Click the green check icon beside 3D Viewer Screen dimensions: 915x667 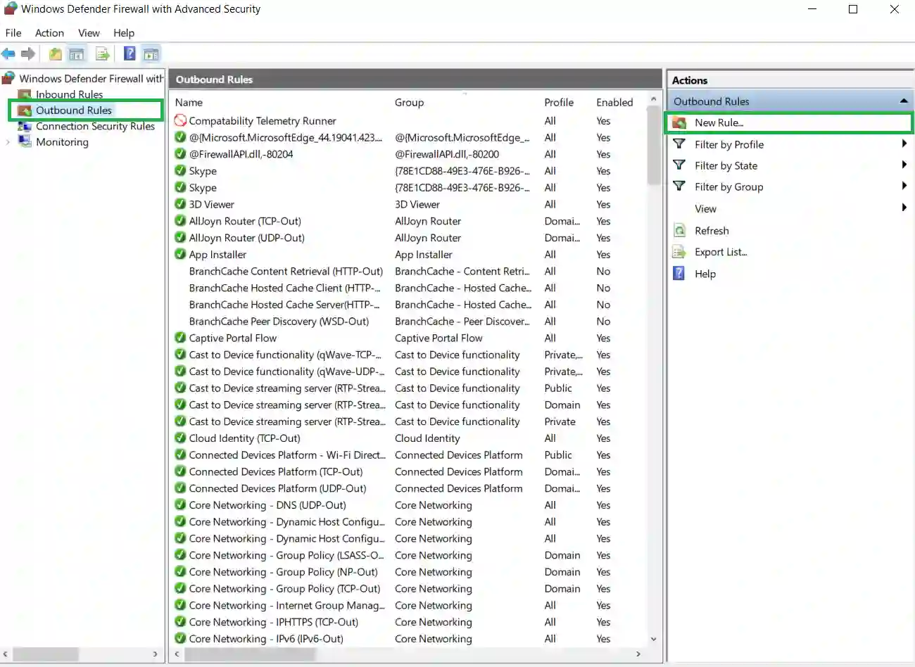coord(180,204)
